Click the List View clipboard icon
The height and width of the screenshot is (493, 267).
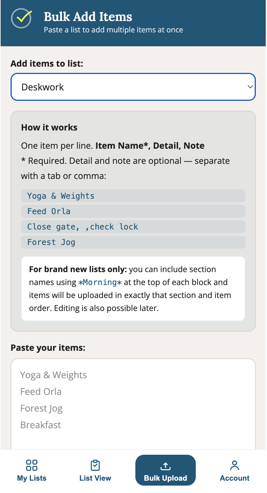click(95, 465)
